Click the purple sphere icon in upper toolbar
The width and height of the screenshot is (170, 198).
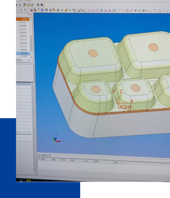point(42,5)
